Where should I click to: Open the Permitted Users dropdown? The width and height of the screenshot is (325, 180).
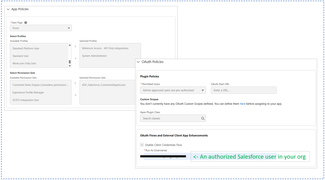pyautogui.click(x=173, y=90)
